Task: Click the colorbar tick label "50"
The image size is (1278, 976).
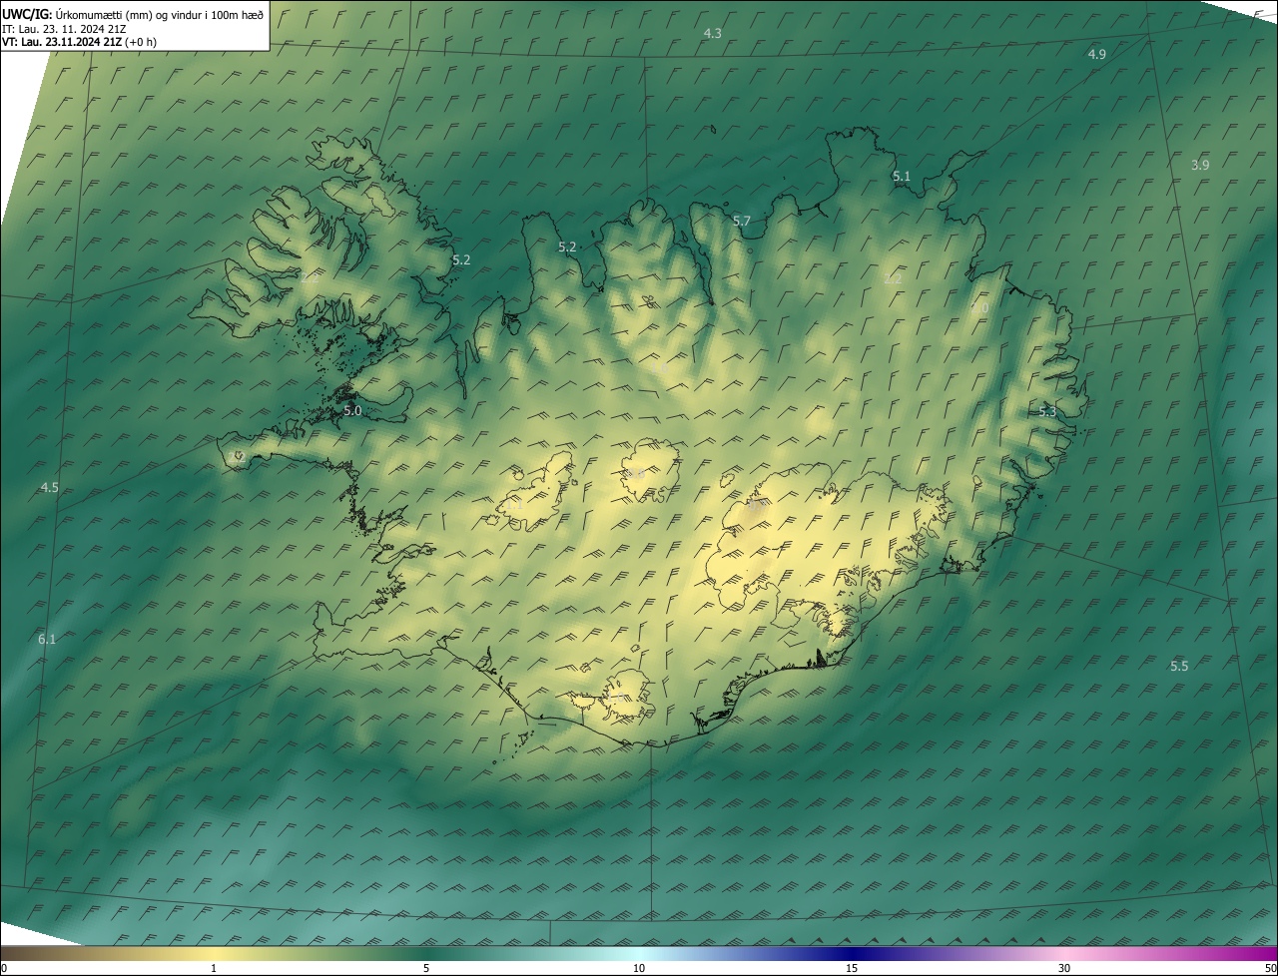Action: [1270, 968]
